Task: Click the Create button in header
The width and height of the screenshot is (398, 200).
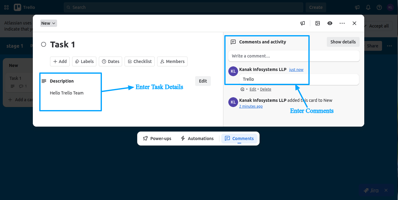Action: (x=316, y=7)
